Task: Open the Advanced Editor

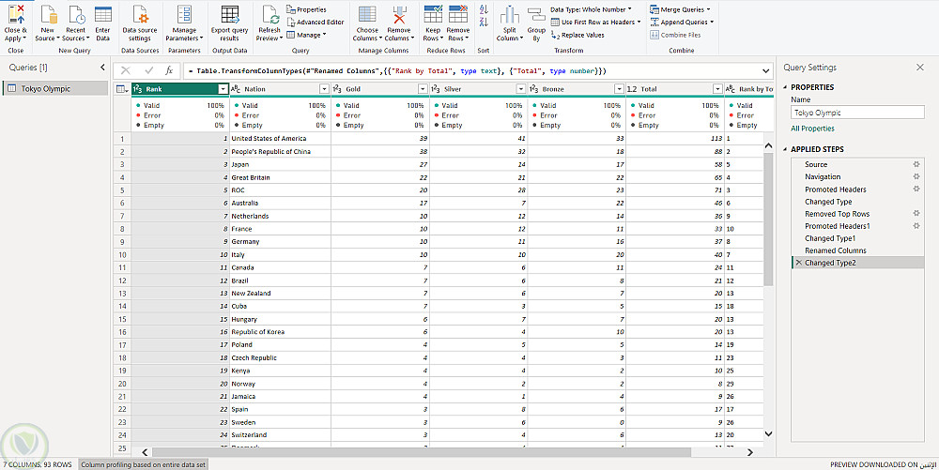Action: click(x=315, y=23)
